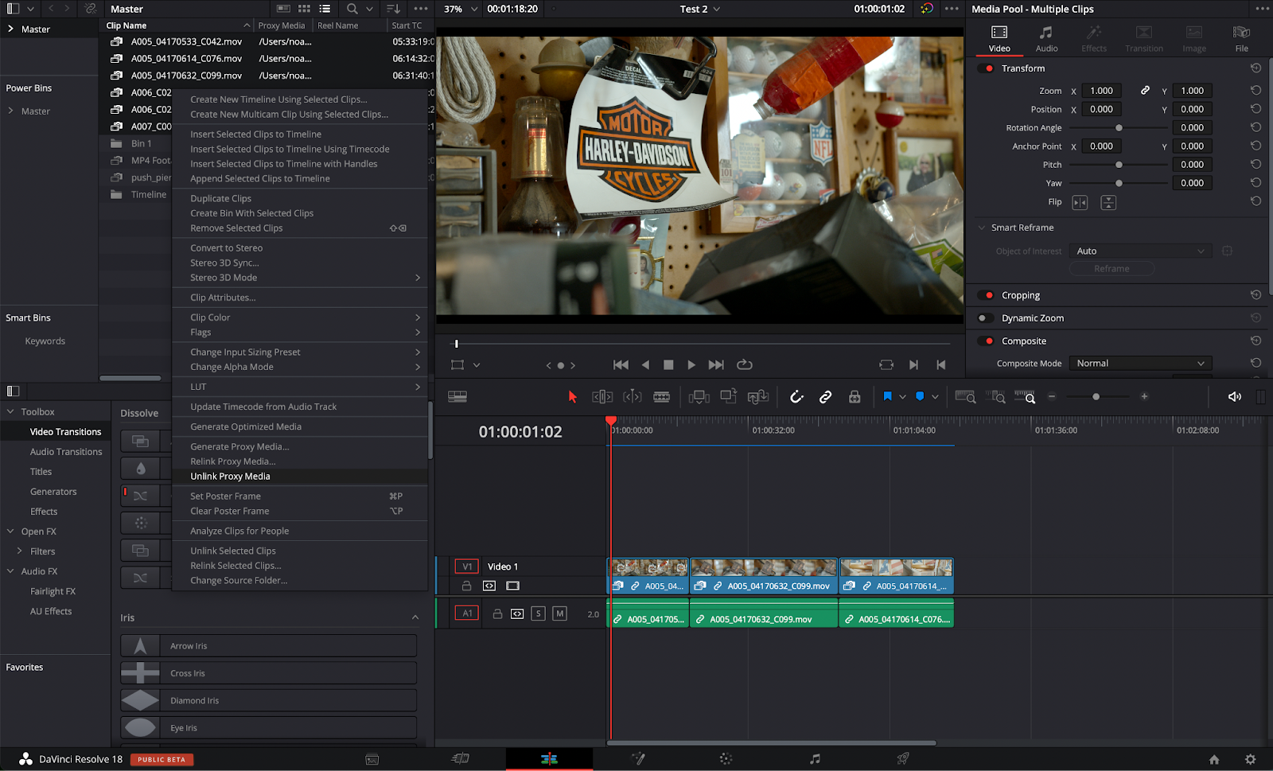Open the Test 2 timeline name dropdown
This screenshot has height=771, width=1273.
point(700,9)
